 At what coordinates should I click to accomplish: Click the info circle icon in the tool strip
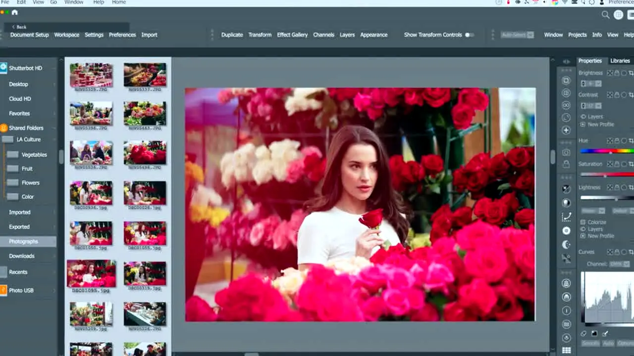(566, 311)
